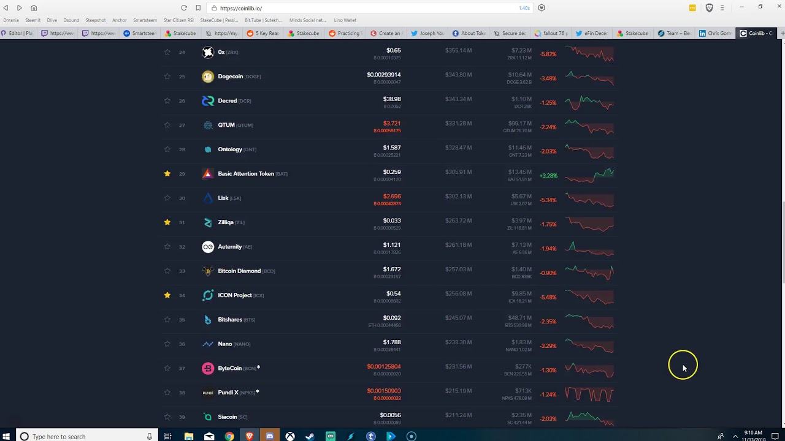Click the Pundi X sparkline chart
785x441 pixels.
coord(589,394)
